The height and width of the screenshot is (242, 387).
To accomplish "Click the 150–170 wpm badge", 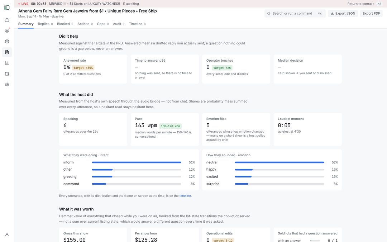I will point(170,126).
